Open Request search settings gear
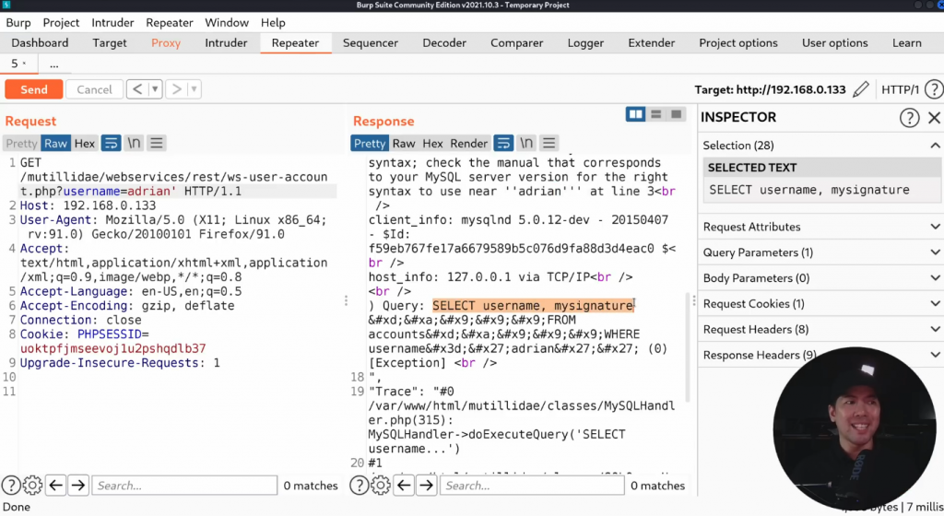944x516 pixels. [x=33, y=486]
